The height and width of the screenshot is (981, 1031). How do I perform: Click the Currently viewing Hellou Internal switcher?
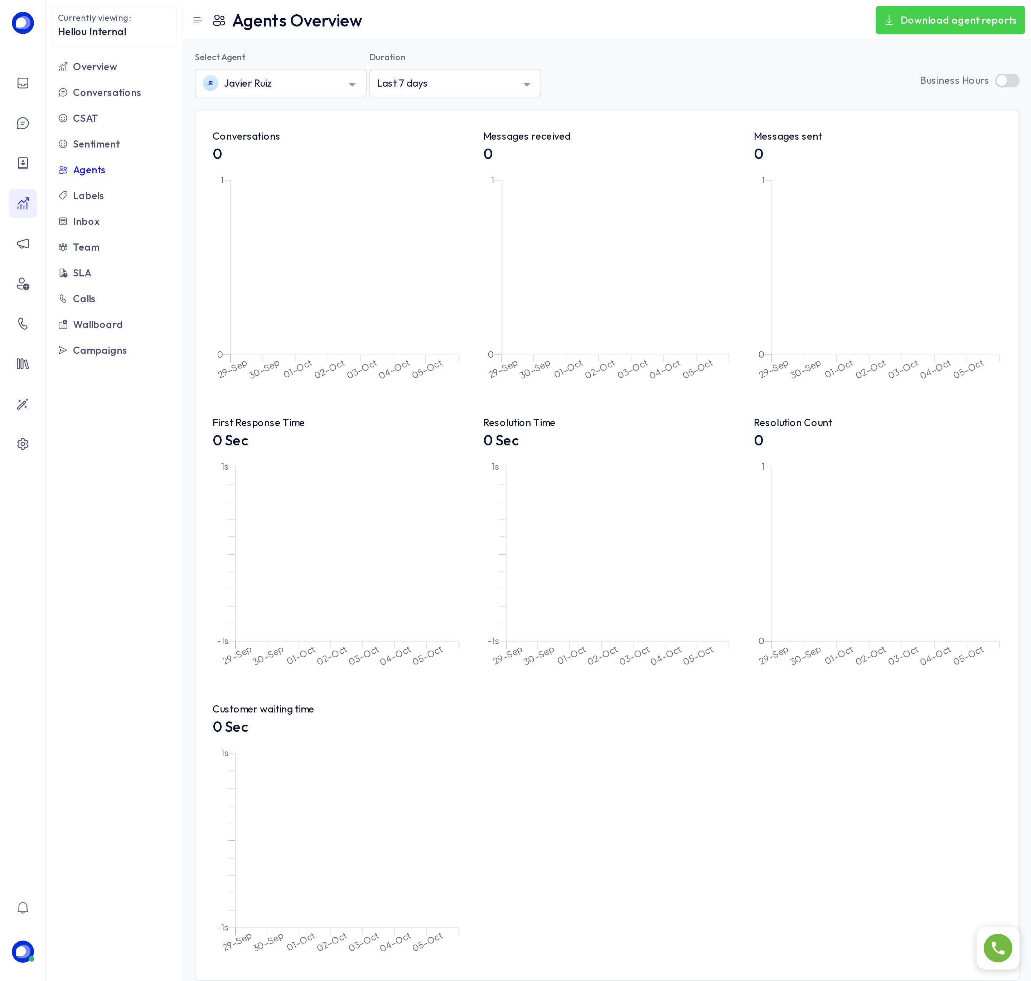click(114, 26)
